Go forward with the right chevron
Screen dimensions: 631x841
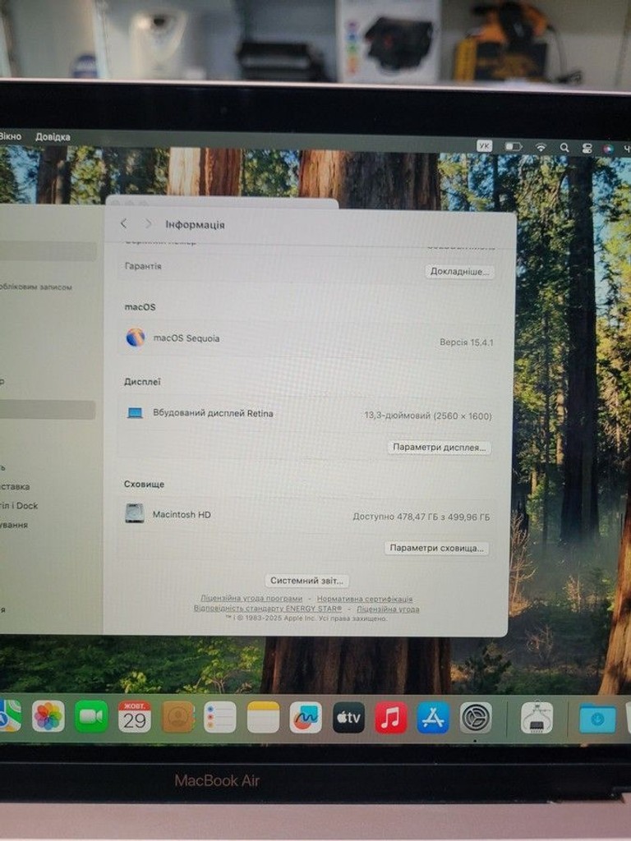point(148,223)
